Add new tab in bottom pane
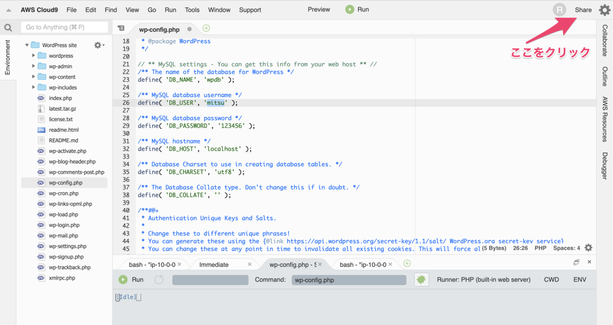The height and width of the screenshot is (325, 613). tap(407, 263)
